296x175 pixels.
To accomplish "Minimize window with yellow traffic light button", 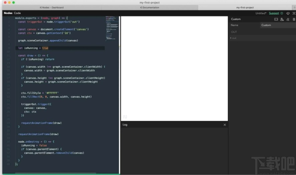I will point(9,2).
